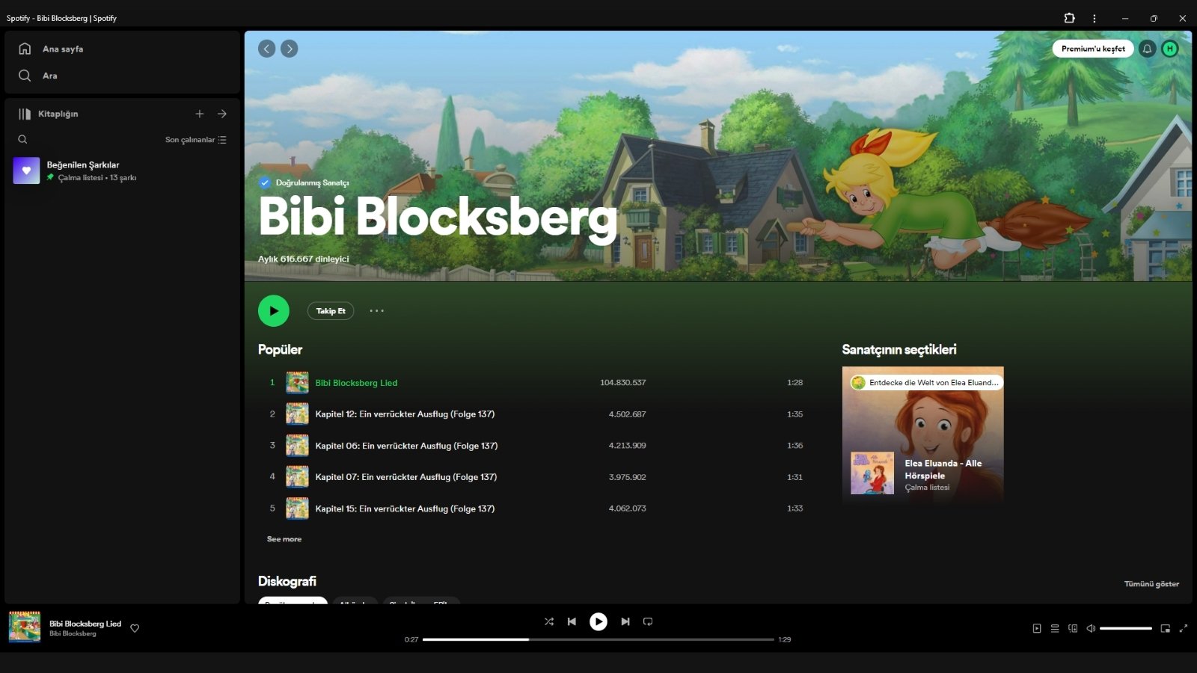1197x673 pixels.
Task: Go forward with the right chevron
Action: [x=290, y=49]
